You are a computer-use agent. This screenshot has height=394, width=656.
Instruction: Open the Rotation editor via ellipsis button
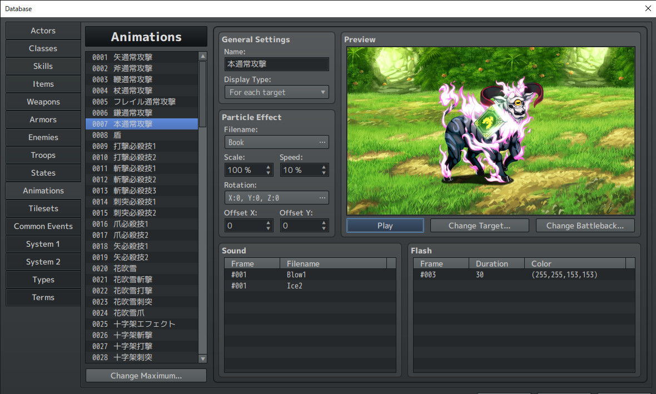[322, 197]
